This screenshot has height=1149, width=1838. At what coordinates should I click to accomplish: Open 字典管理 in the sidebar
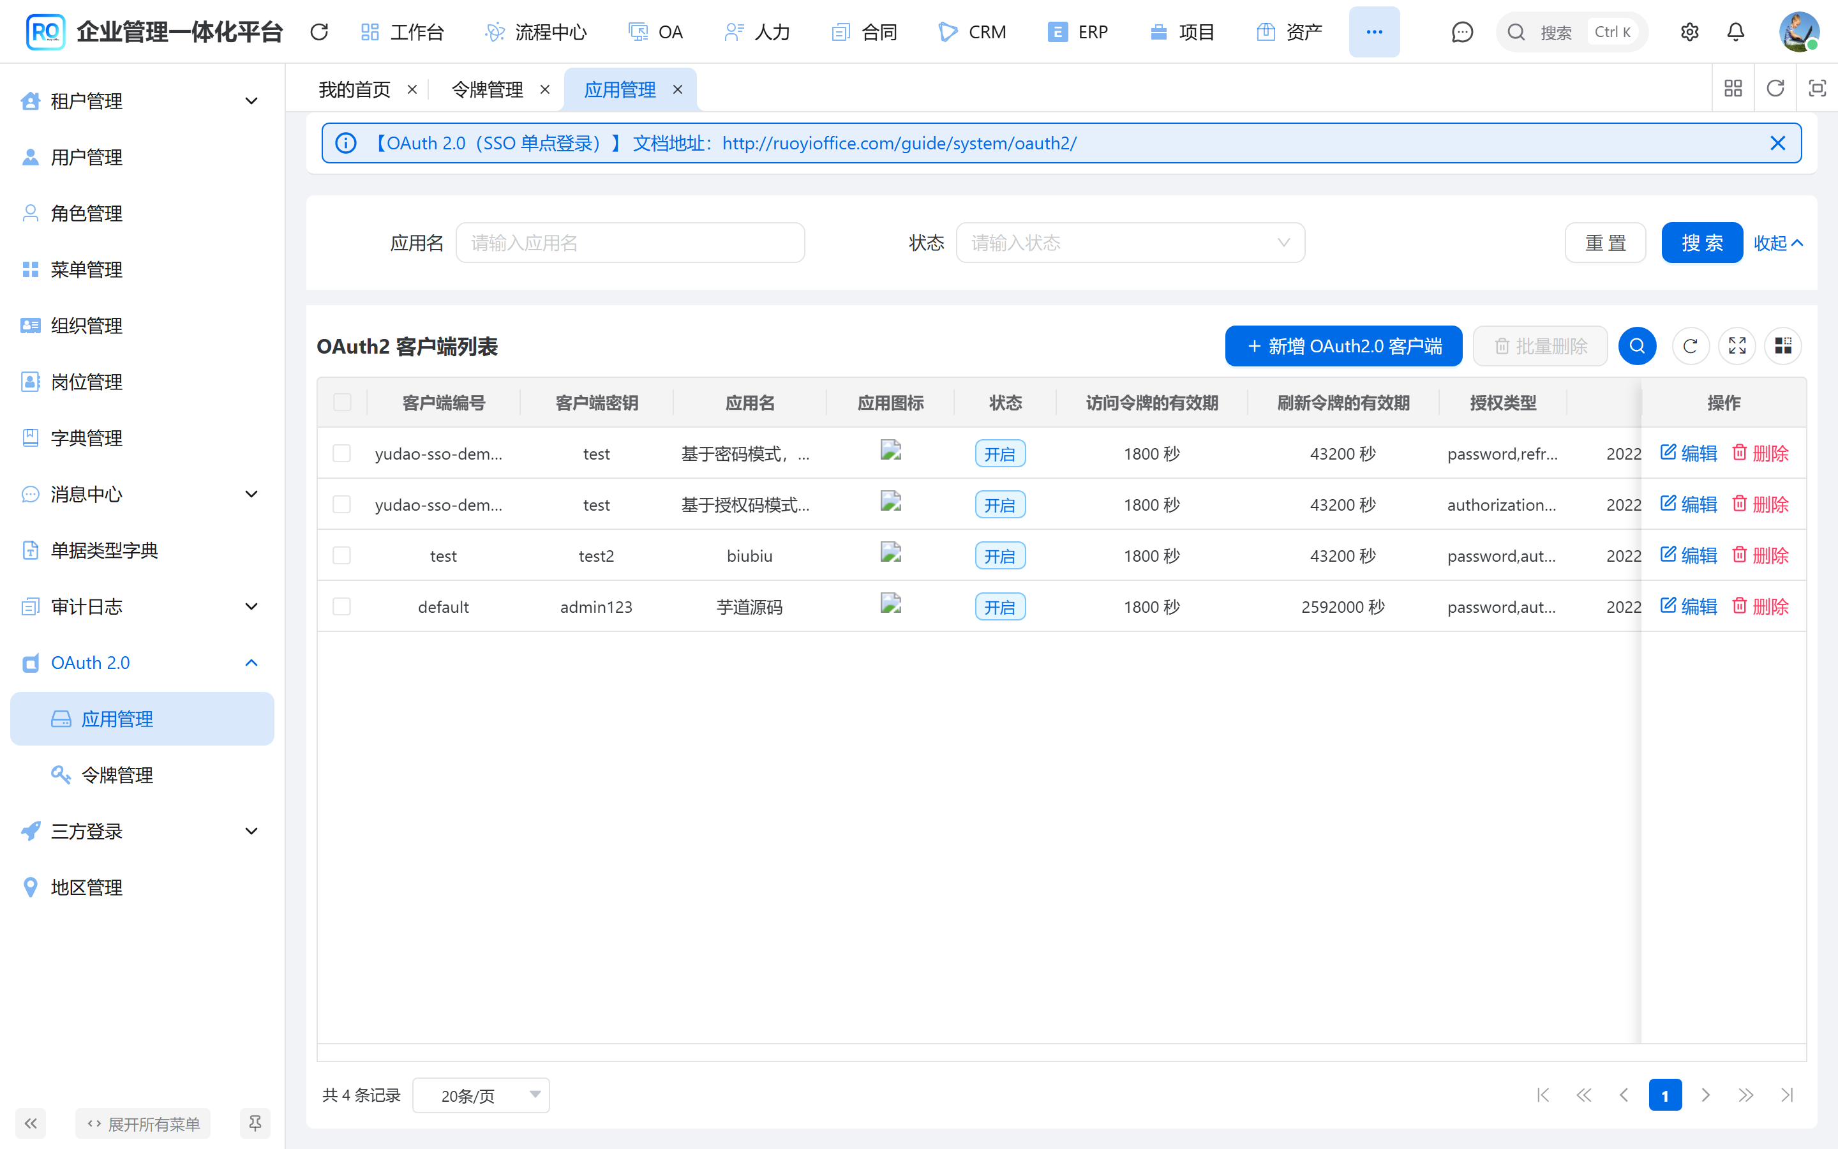click(142, 438)
